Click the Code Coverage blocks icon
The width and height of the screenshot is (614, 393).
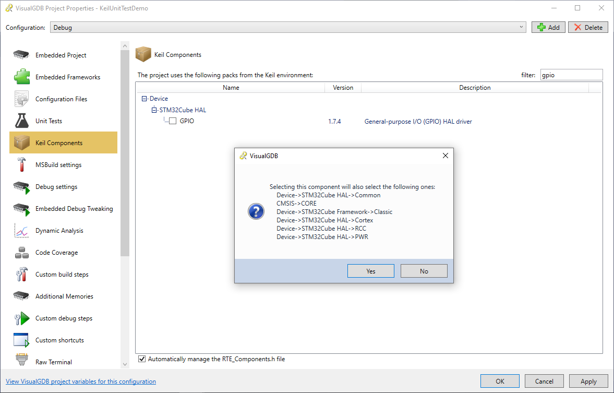(21, 253)
